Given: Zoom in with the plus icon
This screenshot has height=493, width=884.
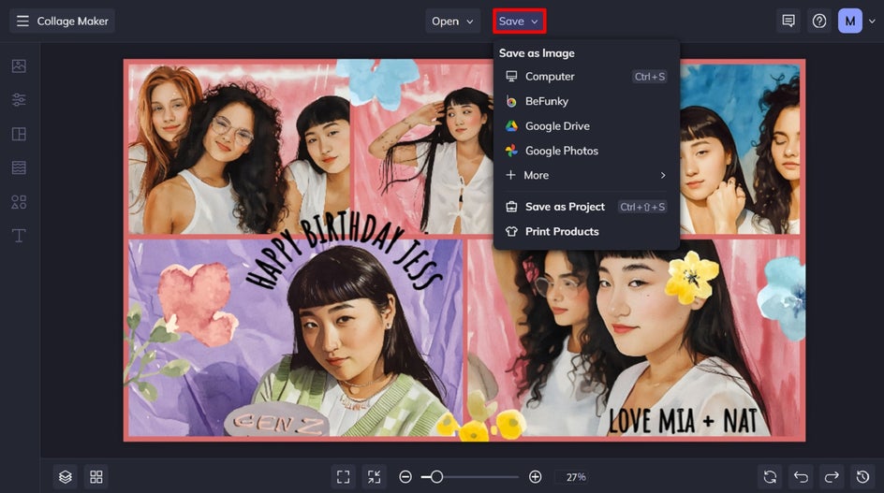Looking at the screenshot, I should pyautogui.click(x=535, y=477).
